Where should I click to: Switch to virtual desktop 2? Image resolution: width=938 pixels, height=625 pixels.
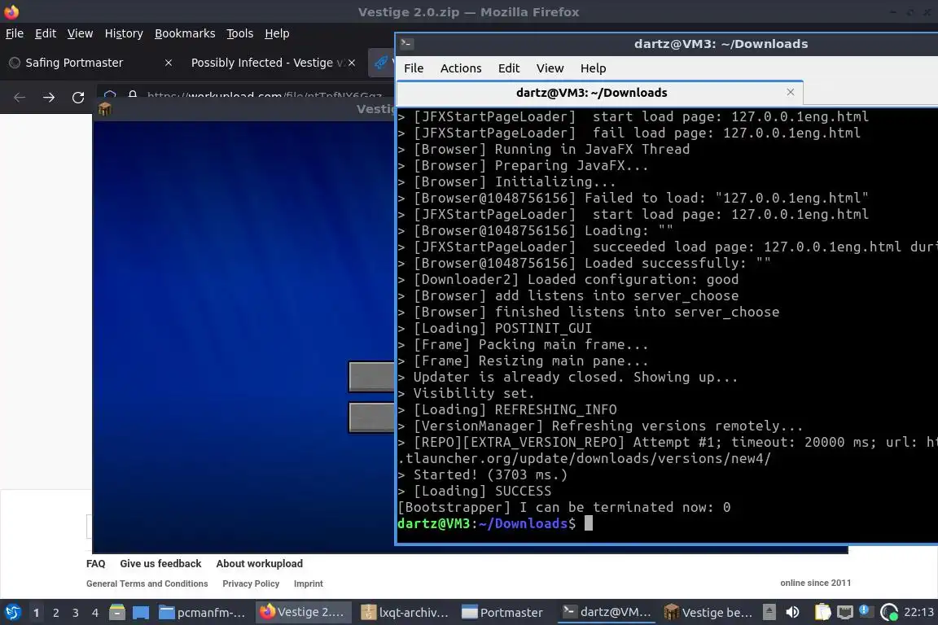pyautogui.click(x=56, y=613)
